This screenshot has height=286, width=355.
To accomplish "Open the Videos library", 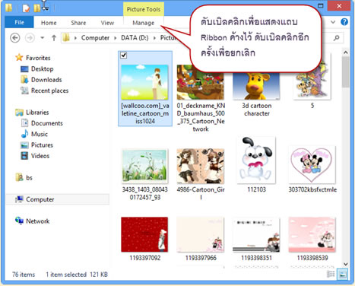I will click(x=40, y=156).
